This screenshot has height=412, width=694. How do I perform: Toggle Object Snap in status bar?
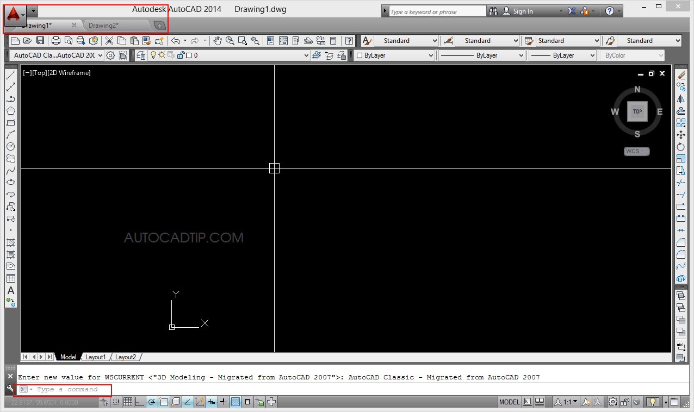(x=163, y=402)
